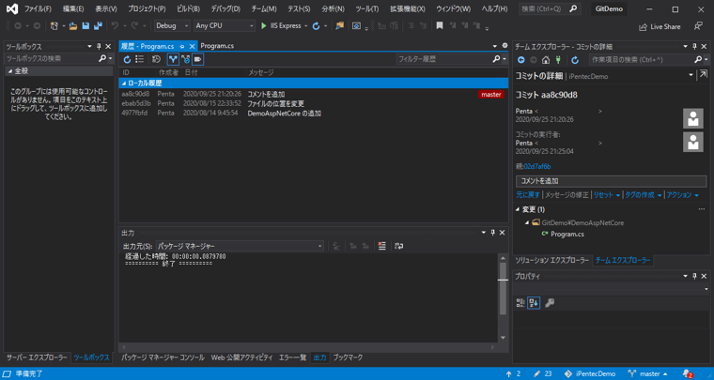
Task: Click the bookmark icon in main toolbar
Action: click(x=440, y=26)
